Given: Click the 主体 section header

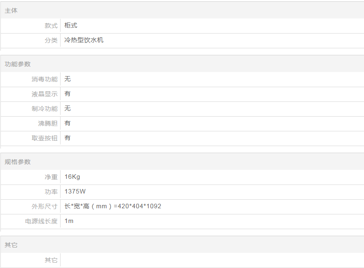Looking at the screenshot, I should (x=11, y=11).
